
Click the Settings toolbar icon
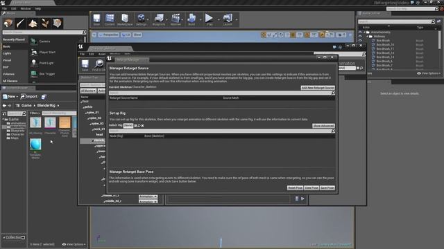[x=141, y=19]
